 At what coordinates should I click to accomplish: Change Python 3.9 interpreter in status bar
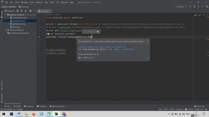(x=199, y=109)
